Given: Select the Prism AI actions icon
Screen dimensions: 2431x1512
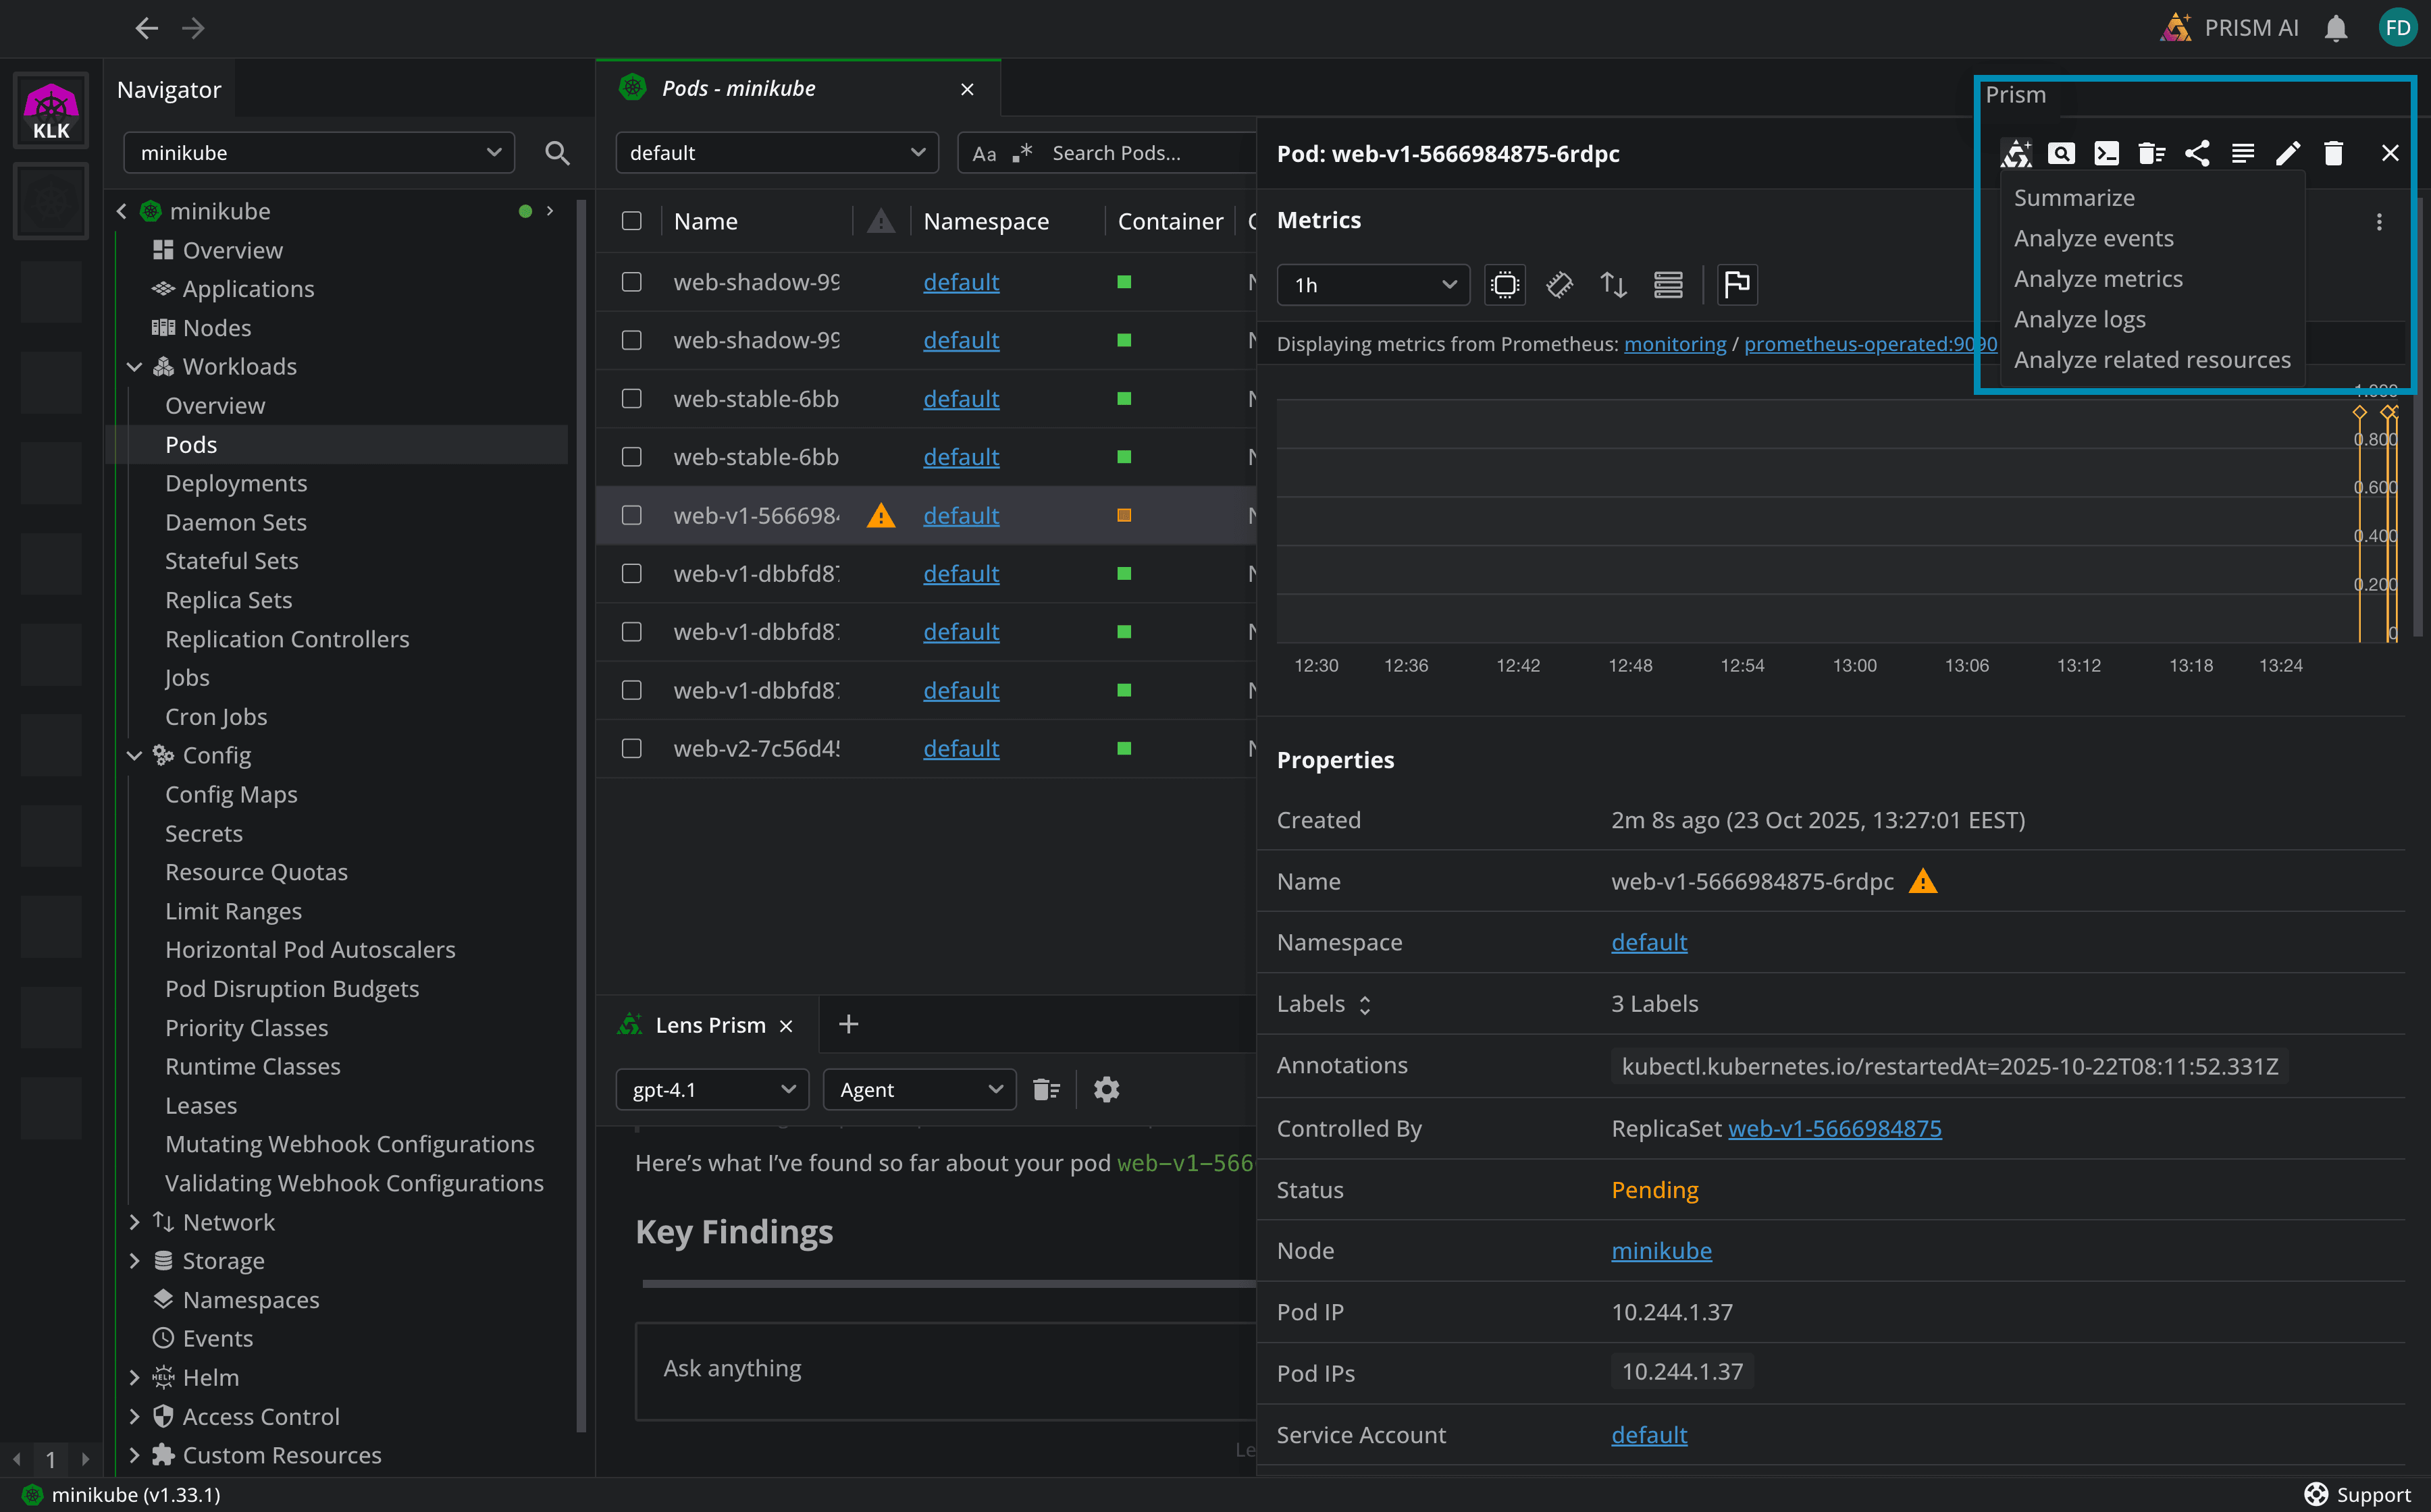Looking at the screenshot, I should coord(2016,152).
